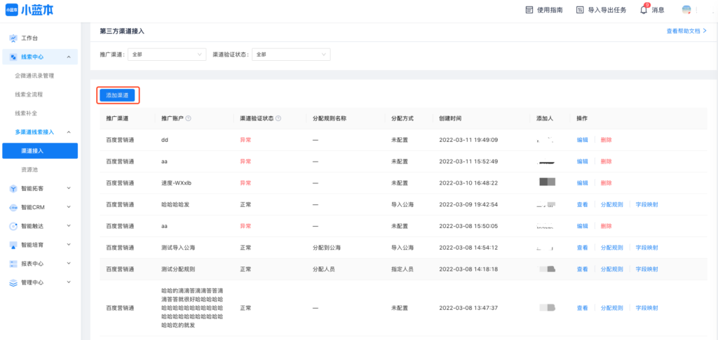The height and width of the screenshot is (340, 718).
Task: Click the 智能培育 sidebar icon
Action: (x=13, y=245)
